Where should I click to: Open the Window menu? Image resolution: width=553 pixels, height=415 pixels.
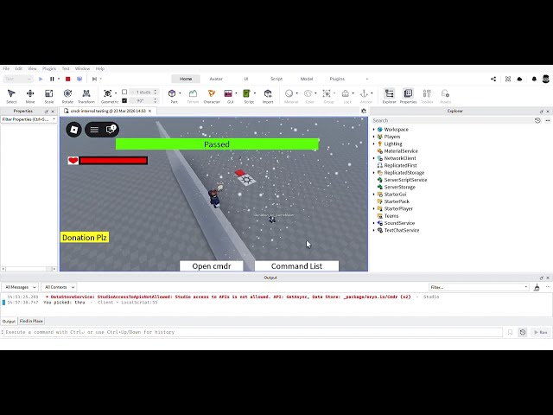tap(82, 68)
